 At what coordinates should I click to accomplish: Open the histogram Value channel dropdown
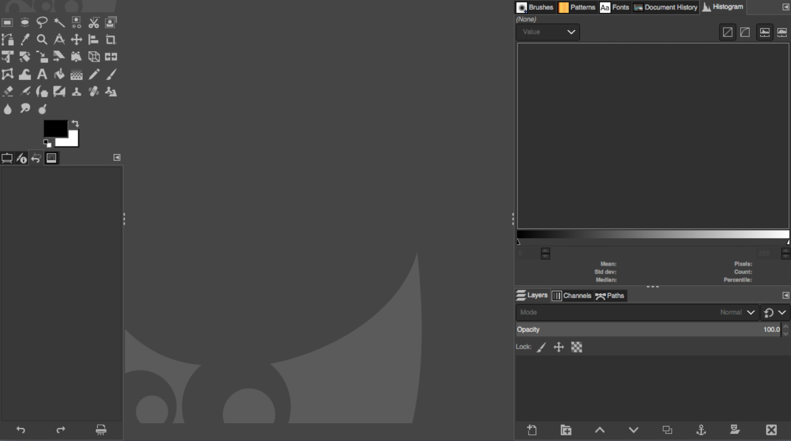coord(548,32)
